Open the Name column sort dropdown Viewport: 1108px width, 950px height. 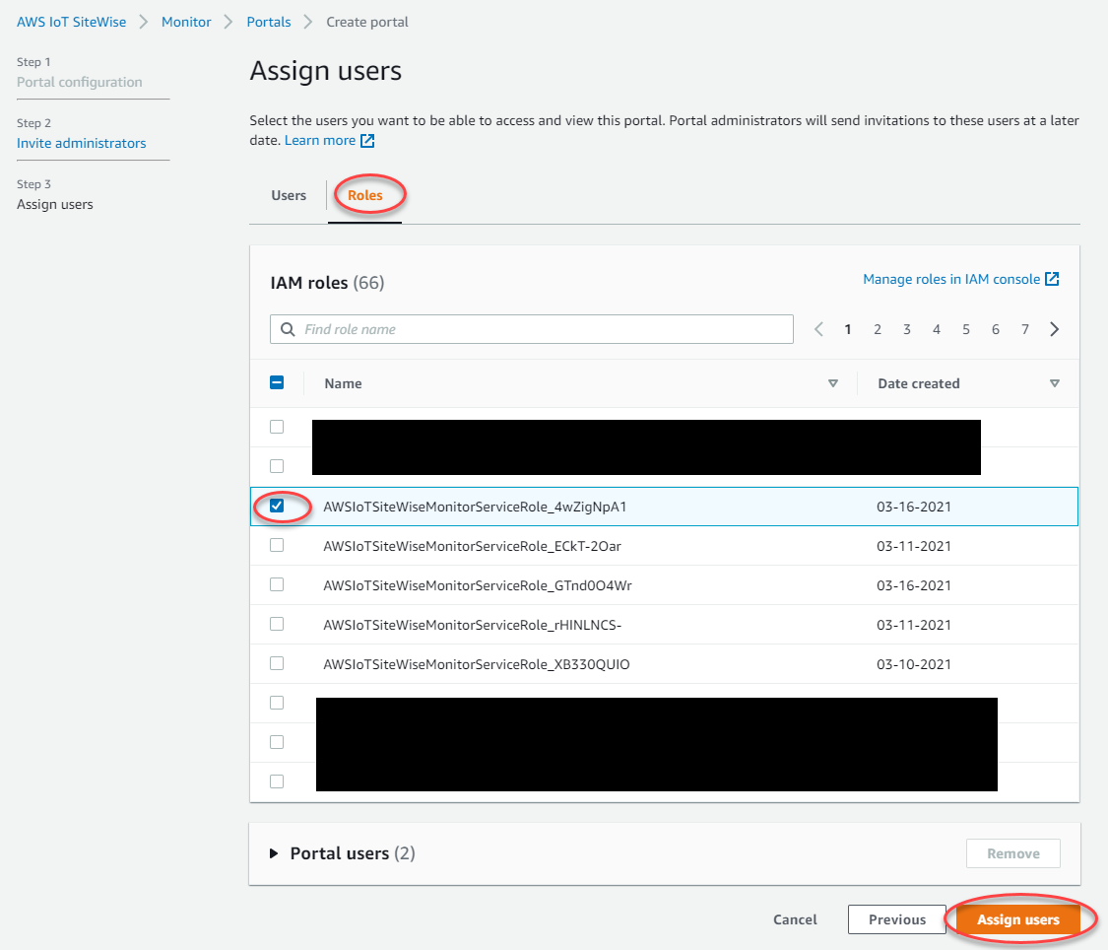833,382
